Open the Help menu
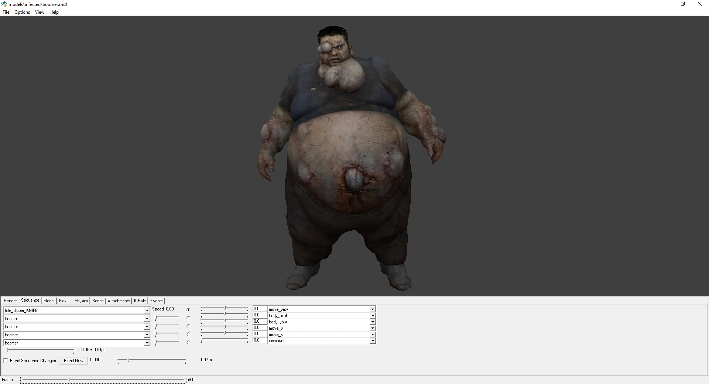 [x=54, y=12]
